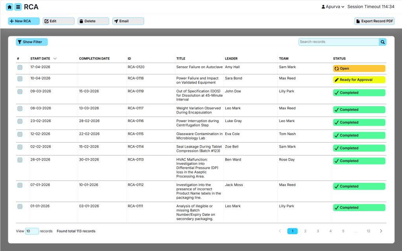Click the search magnifier icon
This screenshot has width=402, height=251.
pyautogui.click(x=382, y=42)
